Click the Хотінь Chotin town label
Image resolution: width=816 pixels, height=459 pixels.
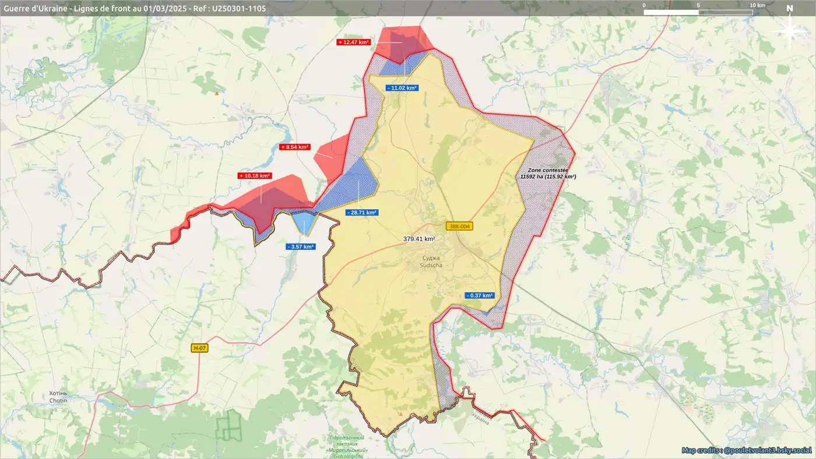pos(58,397)
